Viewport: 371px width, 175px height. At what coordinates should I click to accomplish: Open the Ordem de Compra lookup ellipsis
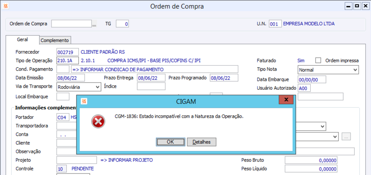point(94,24)
